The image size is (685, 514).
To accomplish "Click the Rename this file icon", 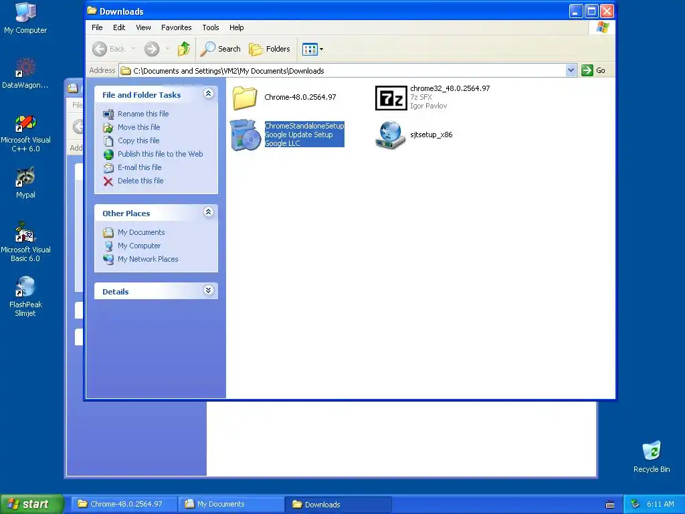I will [x=108, y=114].
